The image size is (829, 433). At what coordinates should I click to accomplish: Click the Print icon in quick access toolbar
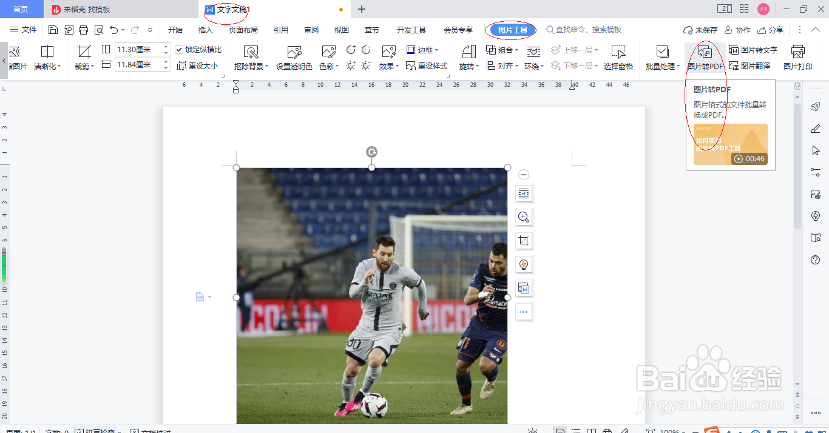[83, 30]
